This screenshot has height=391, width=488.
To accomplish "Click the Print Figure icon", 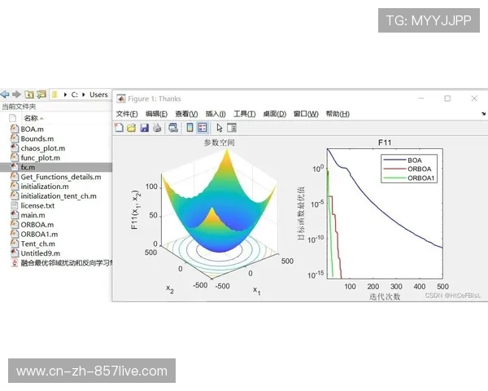I will tap(157, 128).
